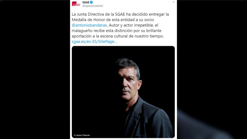247x139 pixels.
Task: Click the black margin left of tweet
Action: 35,69
